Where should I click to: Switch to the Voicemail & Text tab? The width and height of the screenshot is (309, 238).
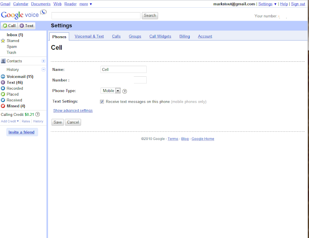point(89,36)
